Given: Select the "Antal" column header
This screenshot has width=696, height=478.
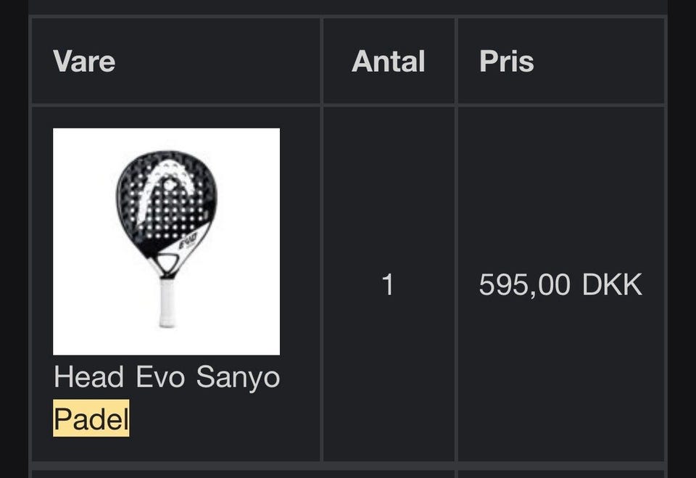Looking at the screenshot, I should click(x=388, y=62).
